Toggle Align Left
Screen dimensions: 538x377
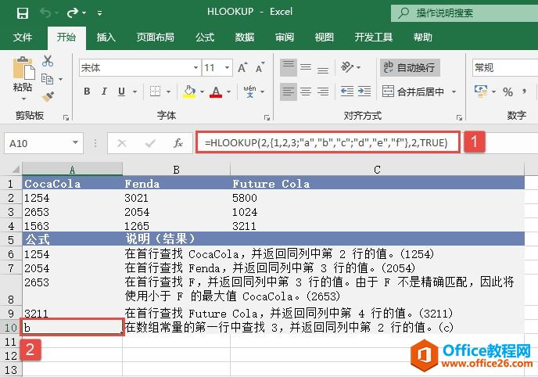click(x=289, y=92)
